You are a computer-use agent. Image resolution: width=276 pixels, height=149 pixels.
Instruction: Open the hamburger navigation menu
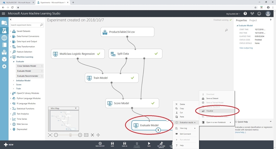click(3, 13)
